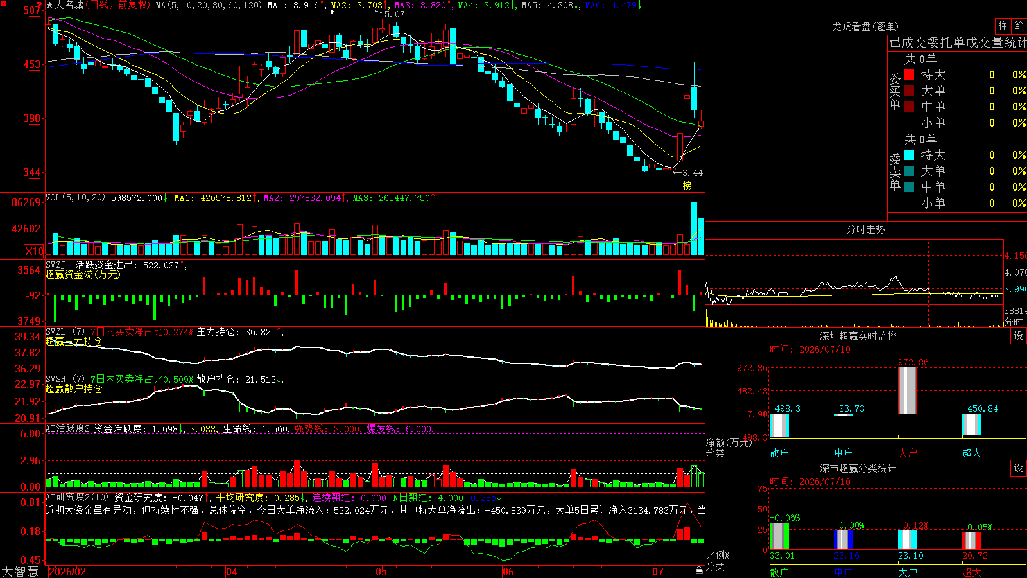Image resolution: width=1027 pixels, height=578 pixels.
Task: Click the 3.44 low price annotation
Action: (692, 173)
